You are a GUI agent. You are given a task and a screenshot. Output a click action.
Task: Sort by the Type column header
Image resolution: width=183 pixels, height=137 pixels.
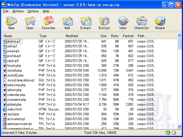coord(50,36)
